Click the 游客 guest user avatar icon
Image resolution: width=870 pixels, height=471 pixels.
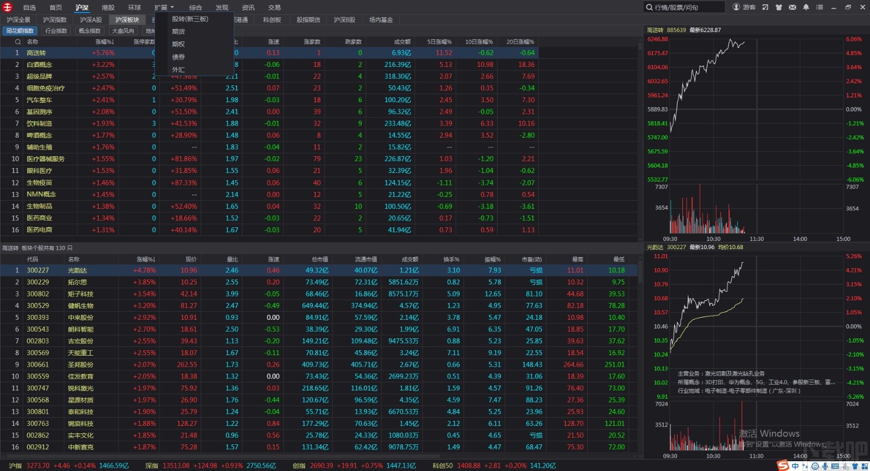tap(737, 7)
